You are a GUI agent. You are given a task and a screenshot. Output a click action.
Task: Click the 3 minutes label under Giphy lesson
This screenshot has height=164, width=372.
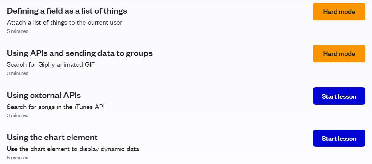tap(18, 73)
